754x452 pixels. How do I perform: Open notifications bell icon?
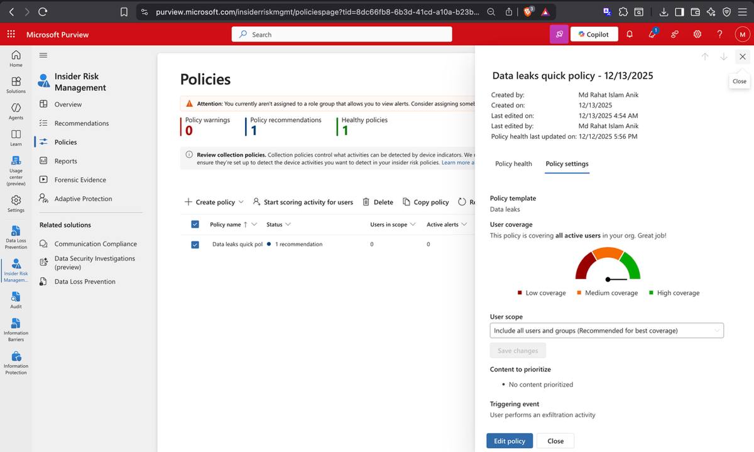[629, 34]
